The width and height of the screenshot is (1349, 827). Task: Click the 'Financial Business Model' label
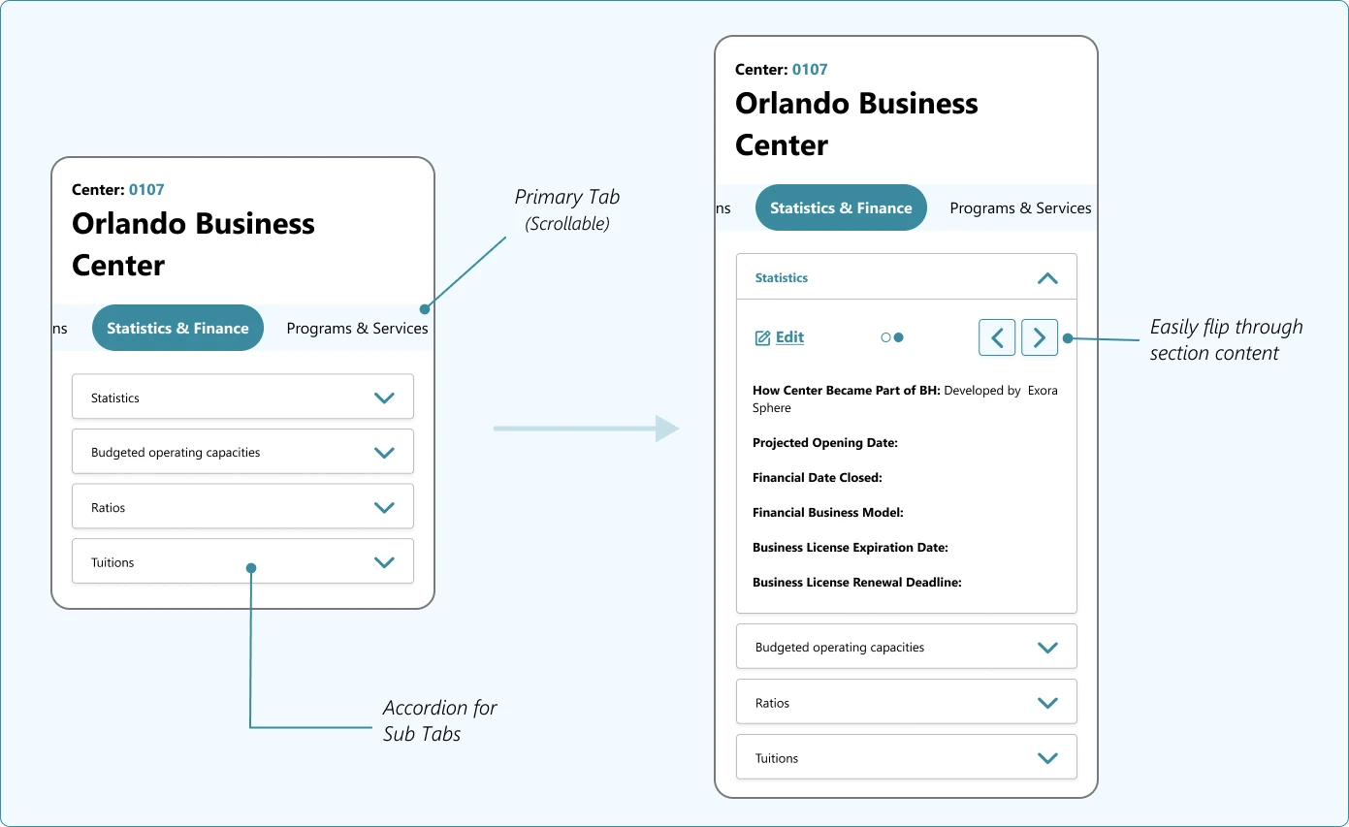828,512
